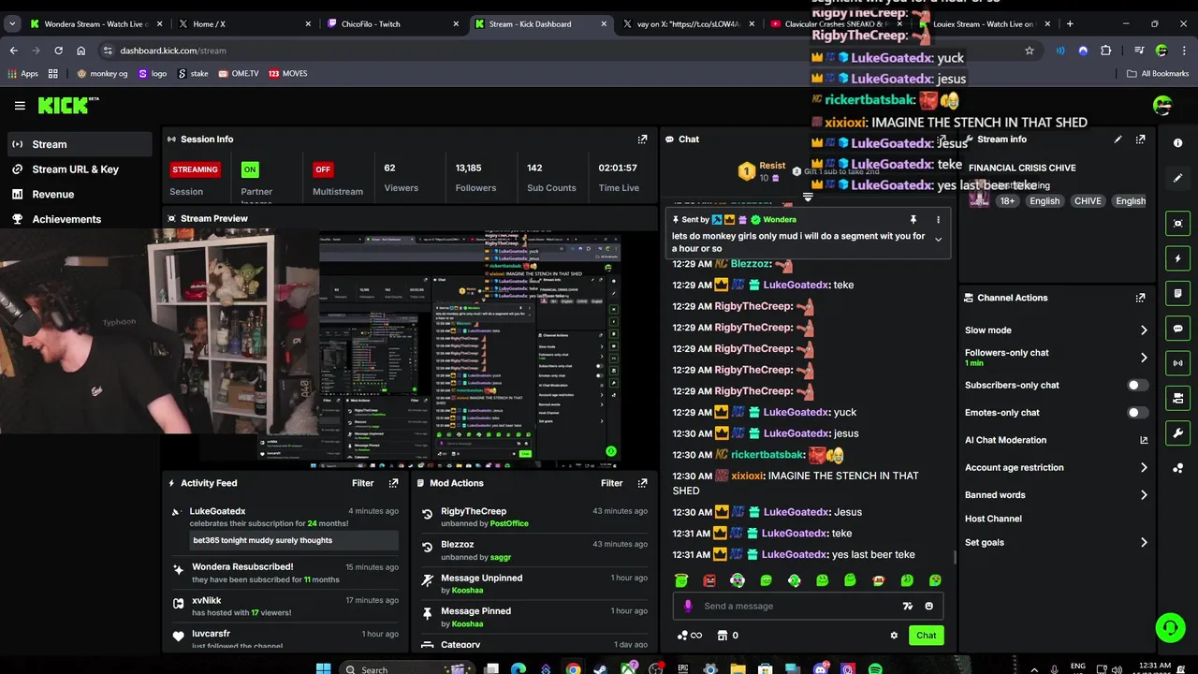This screenshot has width=1198, height=674.
Task: Open the support headset chat bubble
Action: coord(1170,627)
